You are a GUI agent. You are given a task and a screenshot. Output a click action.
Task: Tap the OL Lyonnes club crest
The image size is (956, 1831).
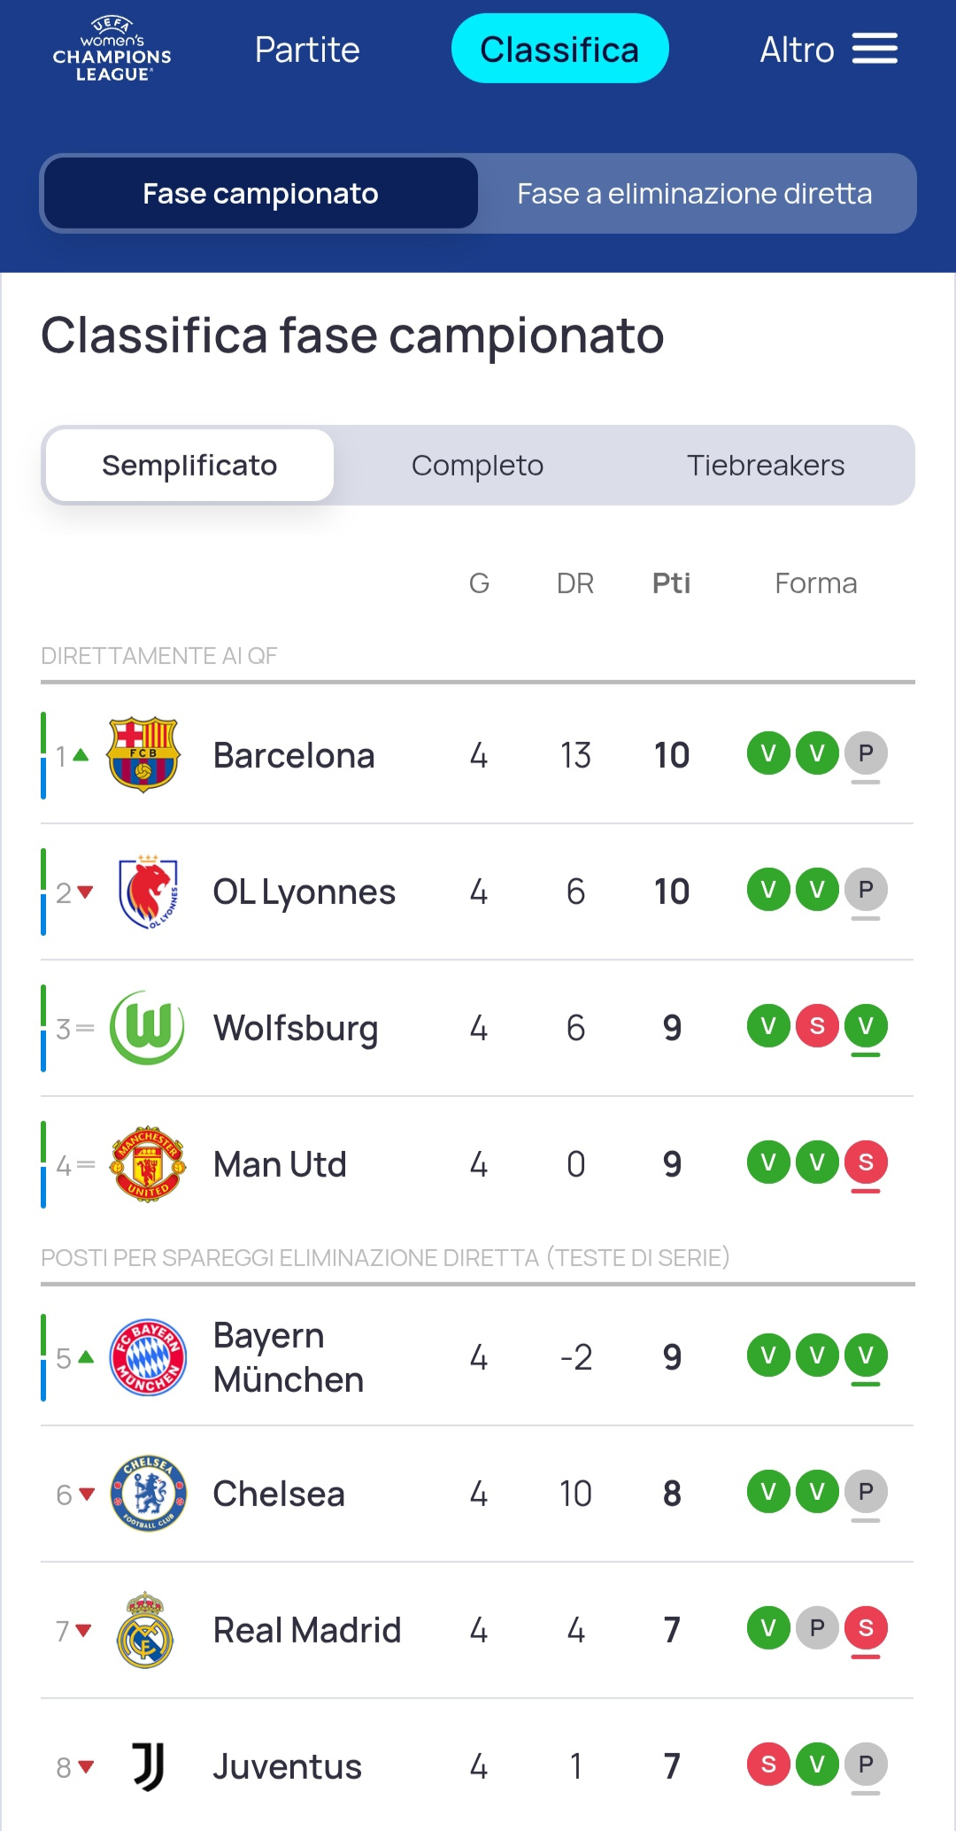point(148,892)
